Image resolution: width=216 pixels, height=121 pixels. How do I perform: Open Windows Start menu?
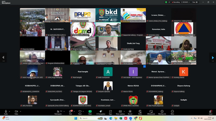pyautogui.click(x=76, y=118)
